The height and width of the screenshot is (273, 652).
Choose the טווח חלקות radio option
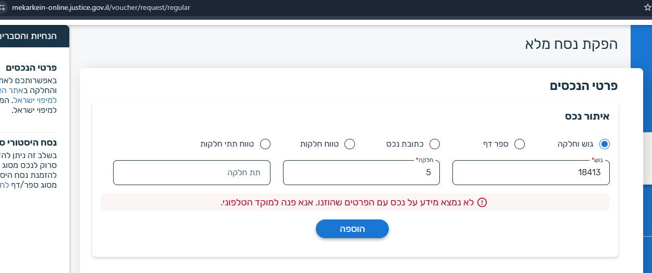pyautogui.click(x=350, y=144)
